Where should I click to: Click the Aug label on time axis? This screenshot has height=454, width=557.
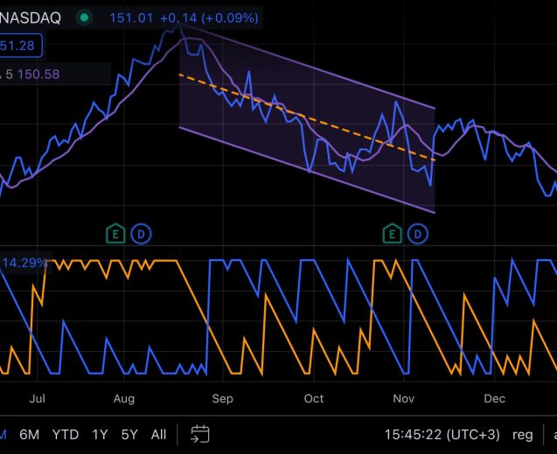pyautogui.click(x=124, y=399)
